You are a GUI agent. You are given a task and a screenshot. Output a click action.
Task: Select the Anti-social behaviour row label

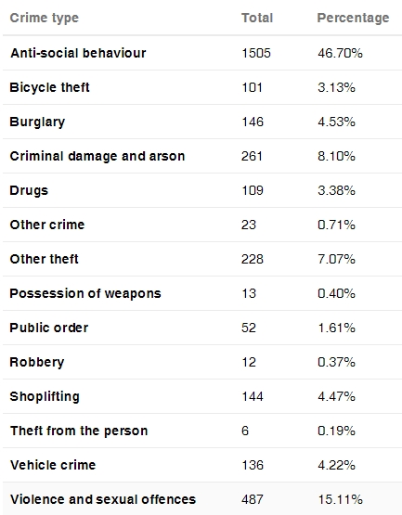click(x=78, y=53)
